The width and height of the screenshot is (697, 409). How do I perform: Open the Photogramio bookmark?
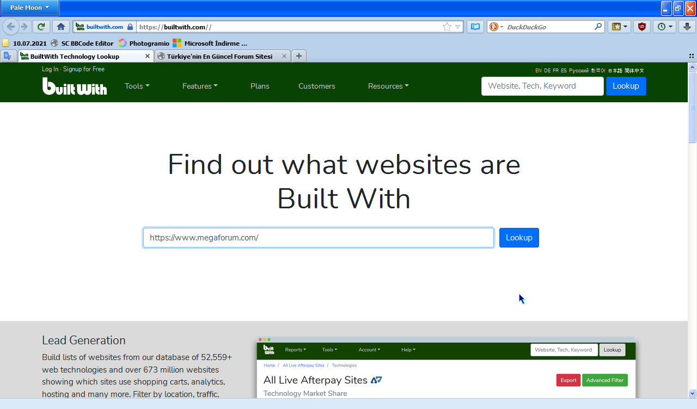click(144, 43)
